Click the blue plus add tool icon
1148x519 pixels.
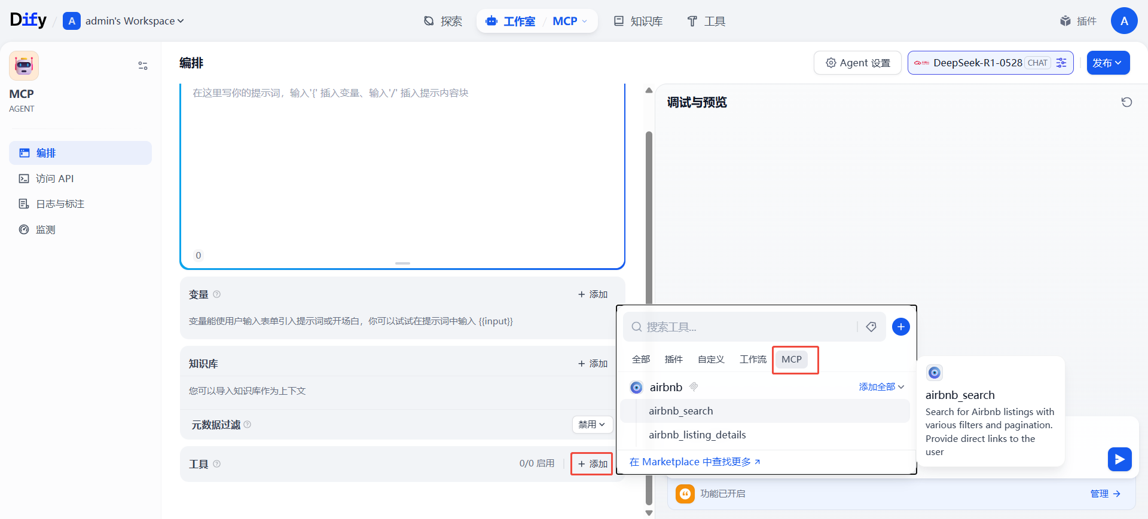point(900,327)
